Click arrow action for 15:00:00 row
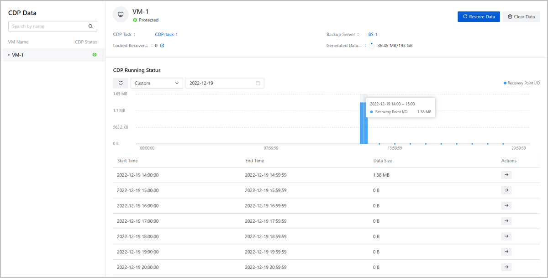The image size is (548, 278). (x=506, y=190)
